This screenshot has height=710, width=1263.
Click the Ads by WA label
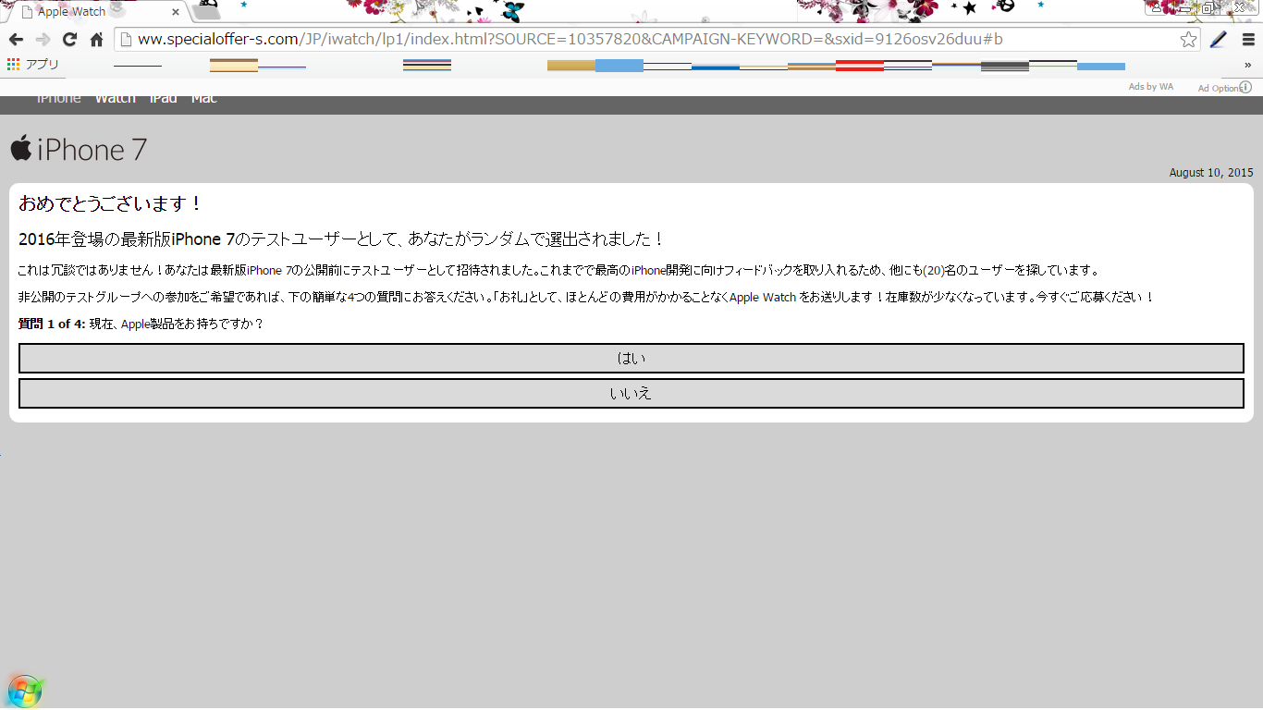point(1151,87)
